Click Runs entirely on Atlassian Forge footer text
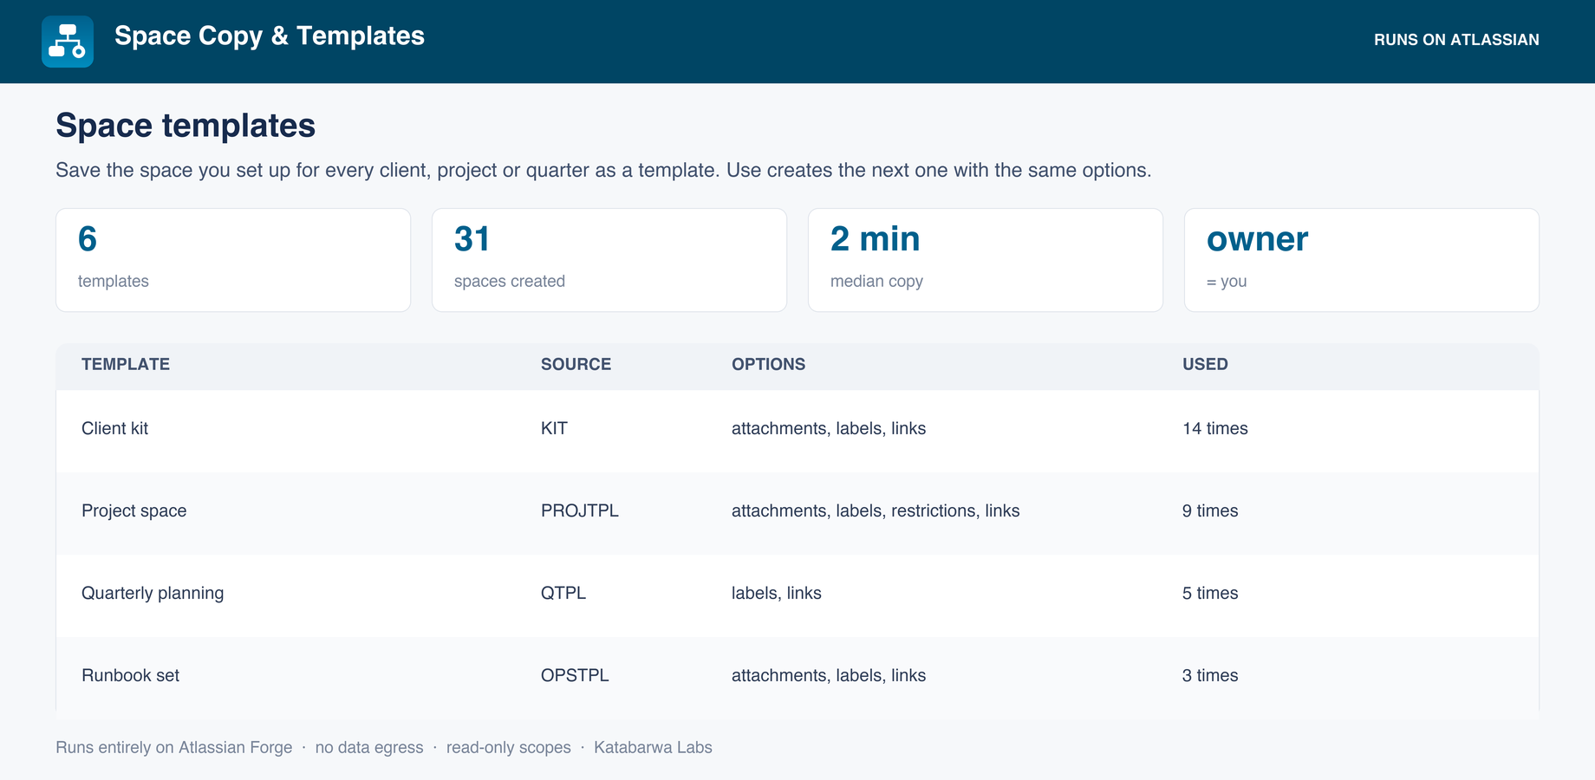 [x=174, y=747]
